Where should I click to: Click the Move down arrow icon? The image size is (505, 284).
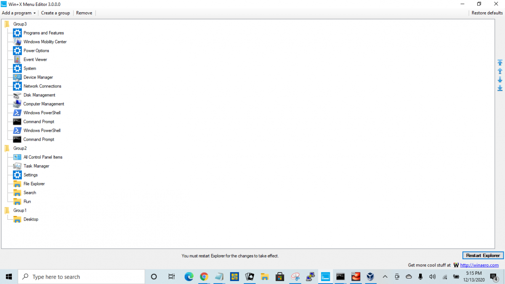click(500, 79)
